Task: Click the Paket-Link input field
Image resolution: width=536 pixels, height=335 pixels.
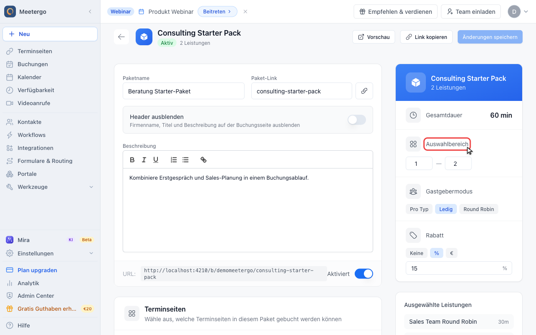Action: tap(301, 91)
